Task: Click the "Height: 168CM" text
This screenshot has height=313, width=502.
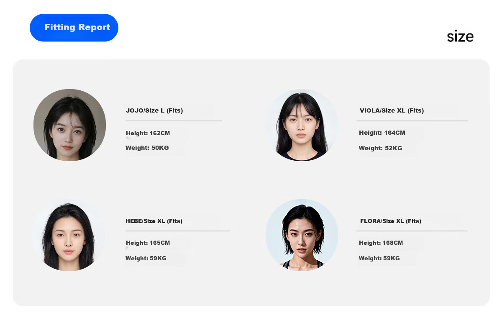Action: [x=381, y=243]
